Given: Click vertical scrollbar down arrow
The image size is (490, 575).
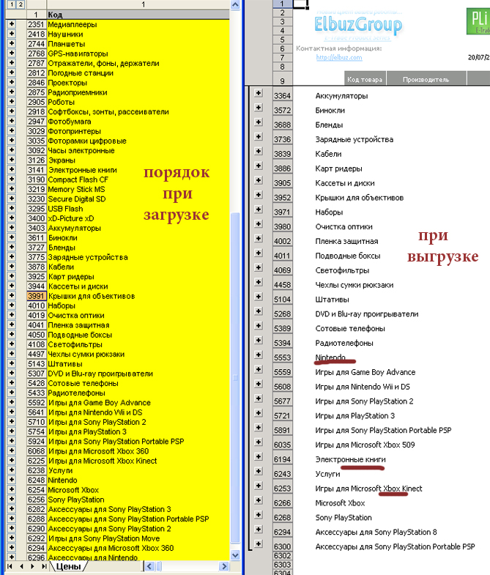Looking at the screenshot, I should (235, 555).
